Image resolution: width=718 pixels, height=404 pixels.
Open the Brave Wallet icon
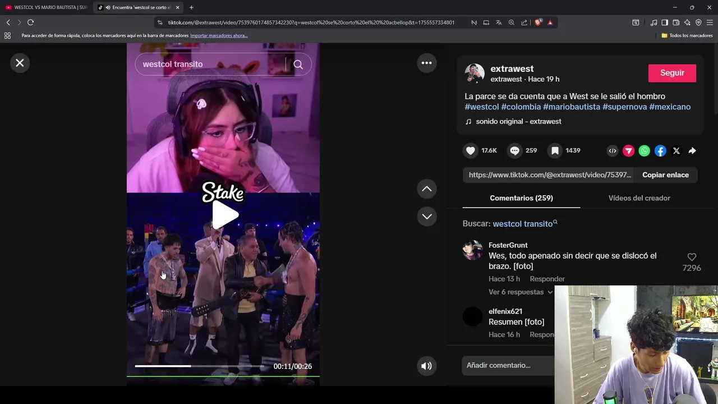point(676,22)
